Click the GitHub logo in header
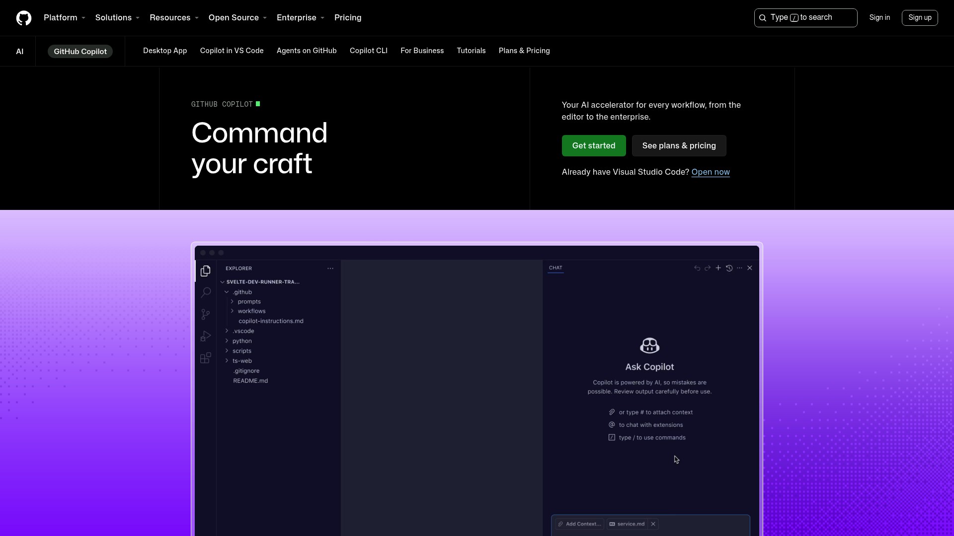 coord(24,18)
